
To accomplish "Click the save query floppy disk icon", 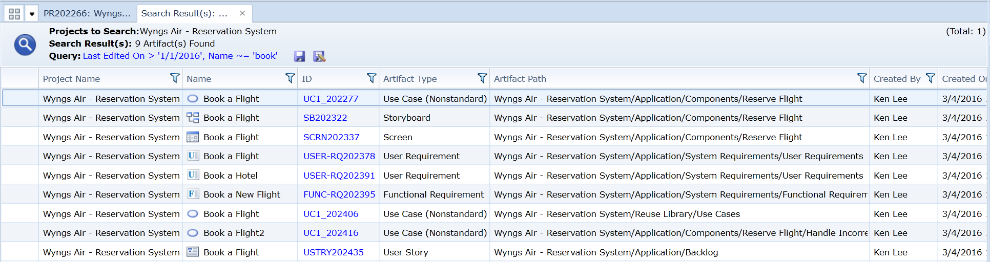I will [x=300, y=56].
